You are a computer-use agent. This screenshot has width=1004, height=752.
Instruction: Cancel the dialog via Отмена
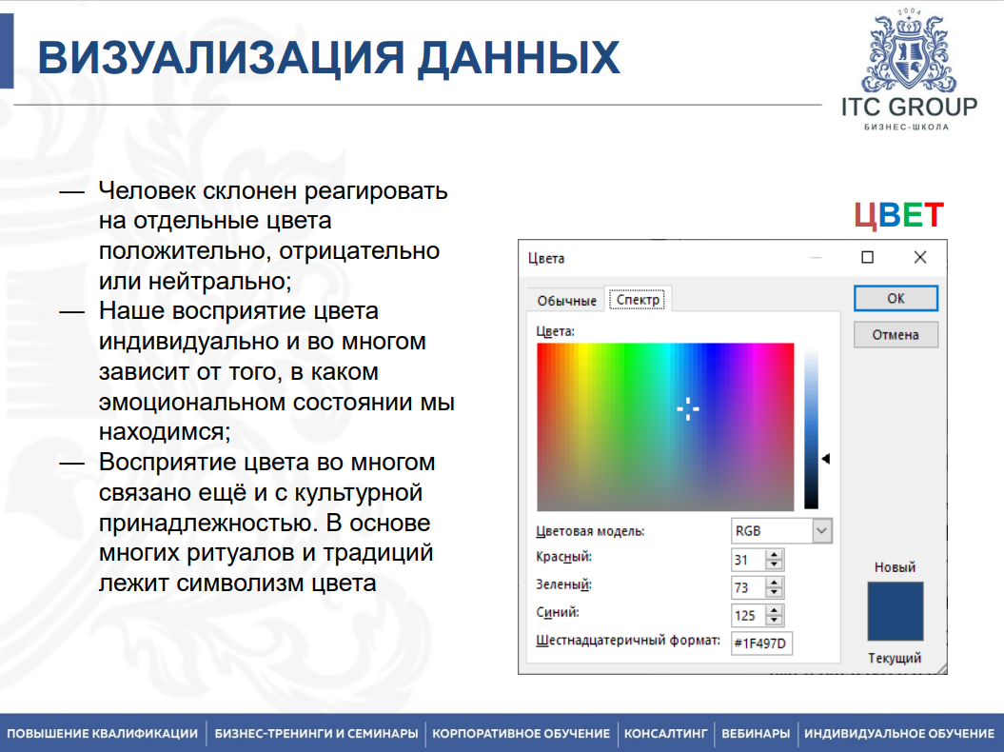pos(895,333)
